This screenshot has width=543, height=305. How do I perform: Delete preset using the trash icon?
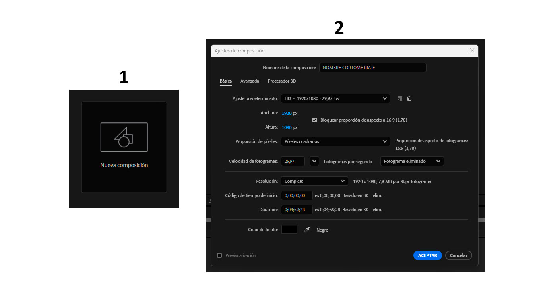pyautogui.click(x=409, y=98)
